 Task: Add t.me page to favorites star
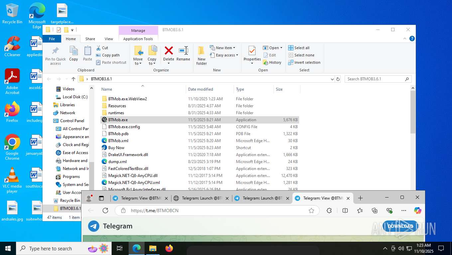point(311,211)
